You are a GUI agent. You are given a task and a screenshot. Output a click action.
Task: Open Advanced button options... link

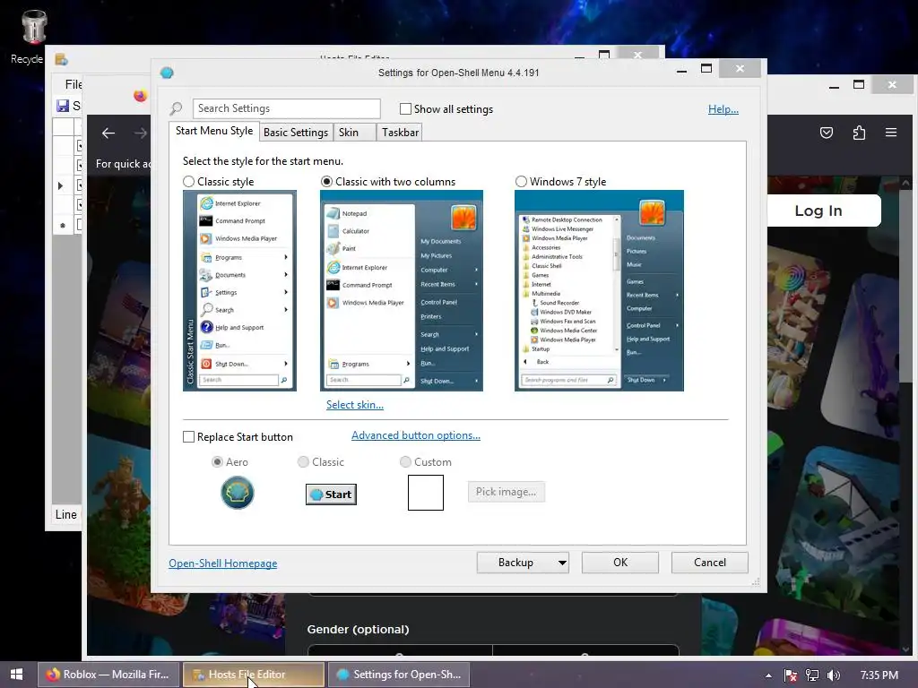coord(416,435)
